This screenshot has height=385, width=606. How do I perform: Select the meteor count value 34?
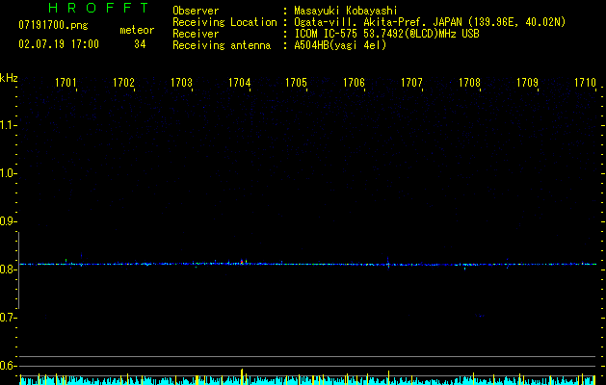[x=140, y=44]
